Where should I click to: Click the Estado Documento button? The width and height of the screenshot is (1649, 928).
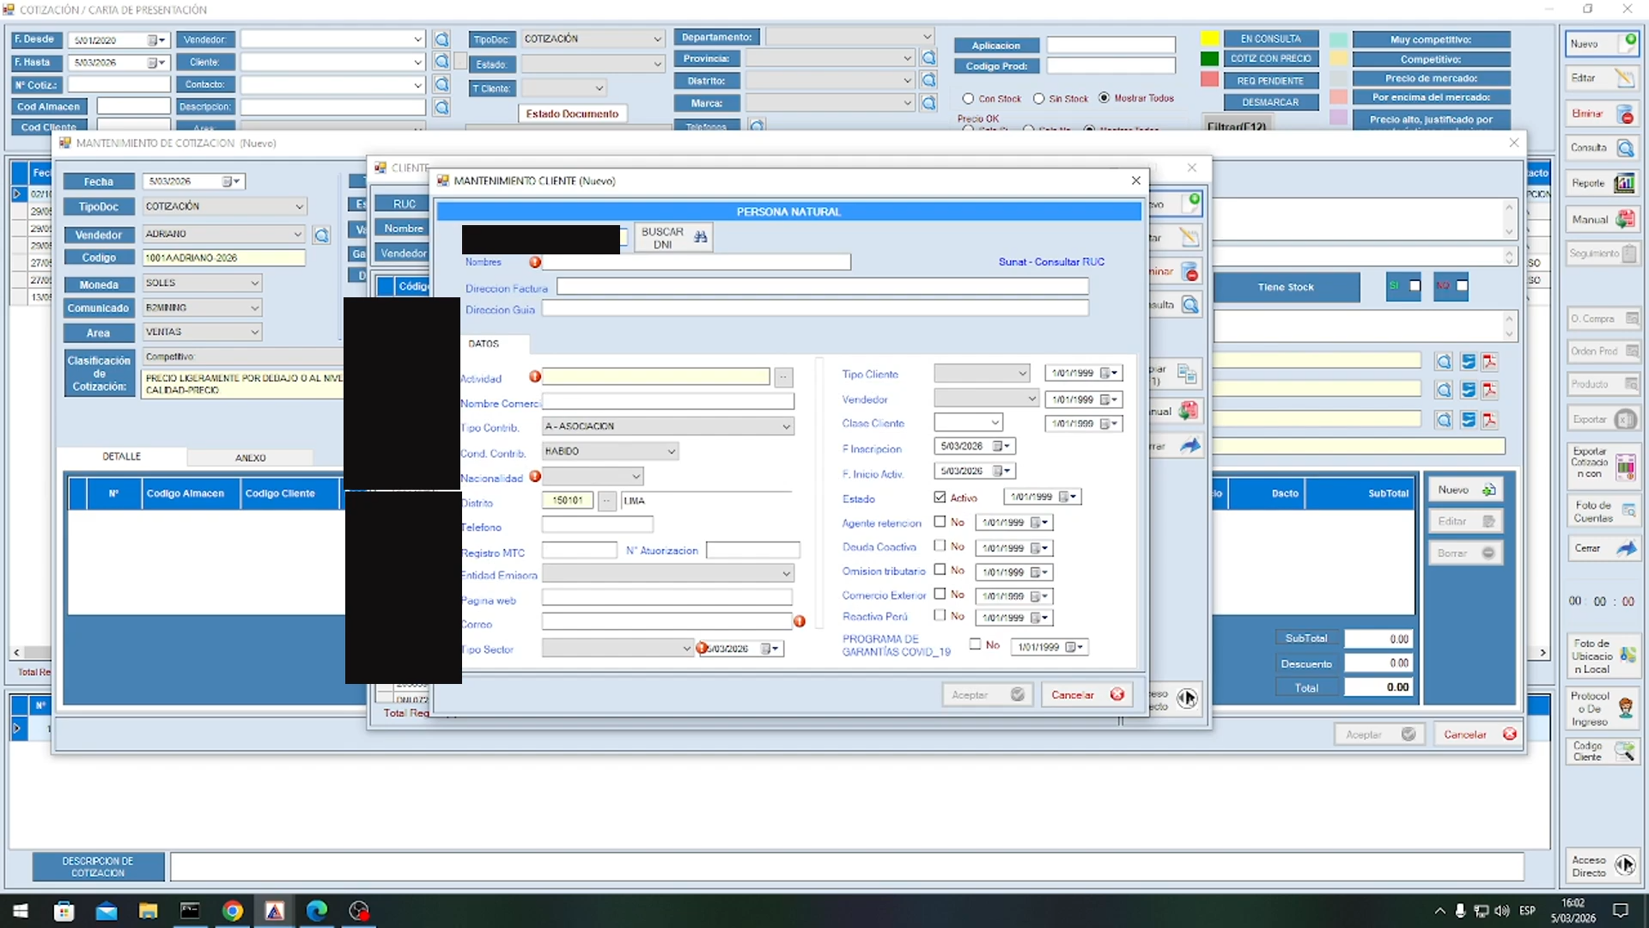click(572, 114)
